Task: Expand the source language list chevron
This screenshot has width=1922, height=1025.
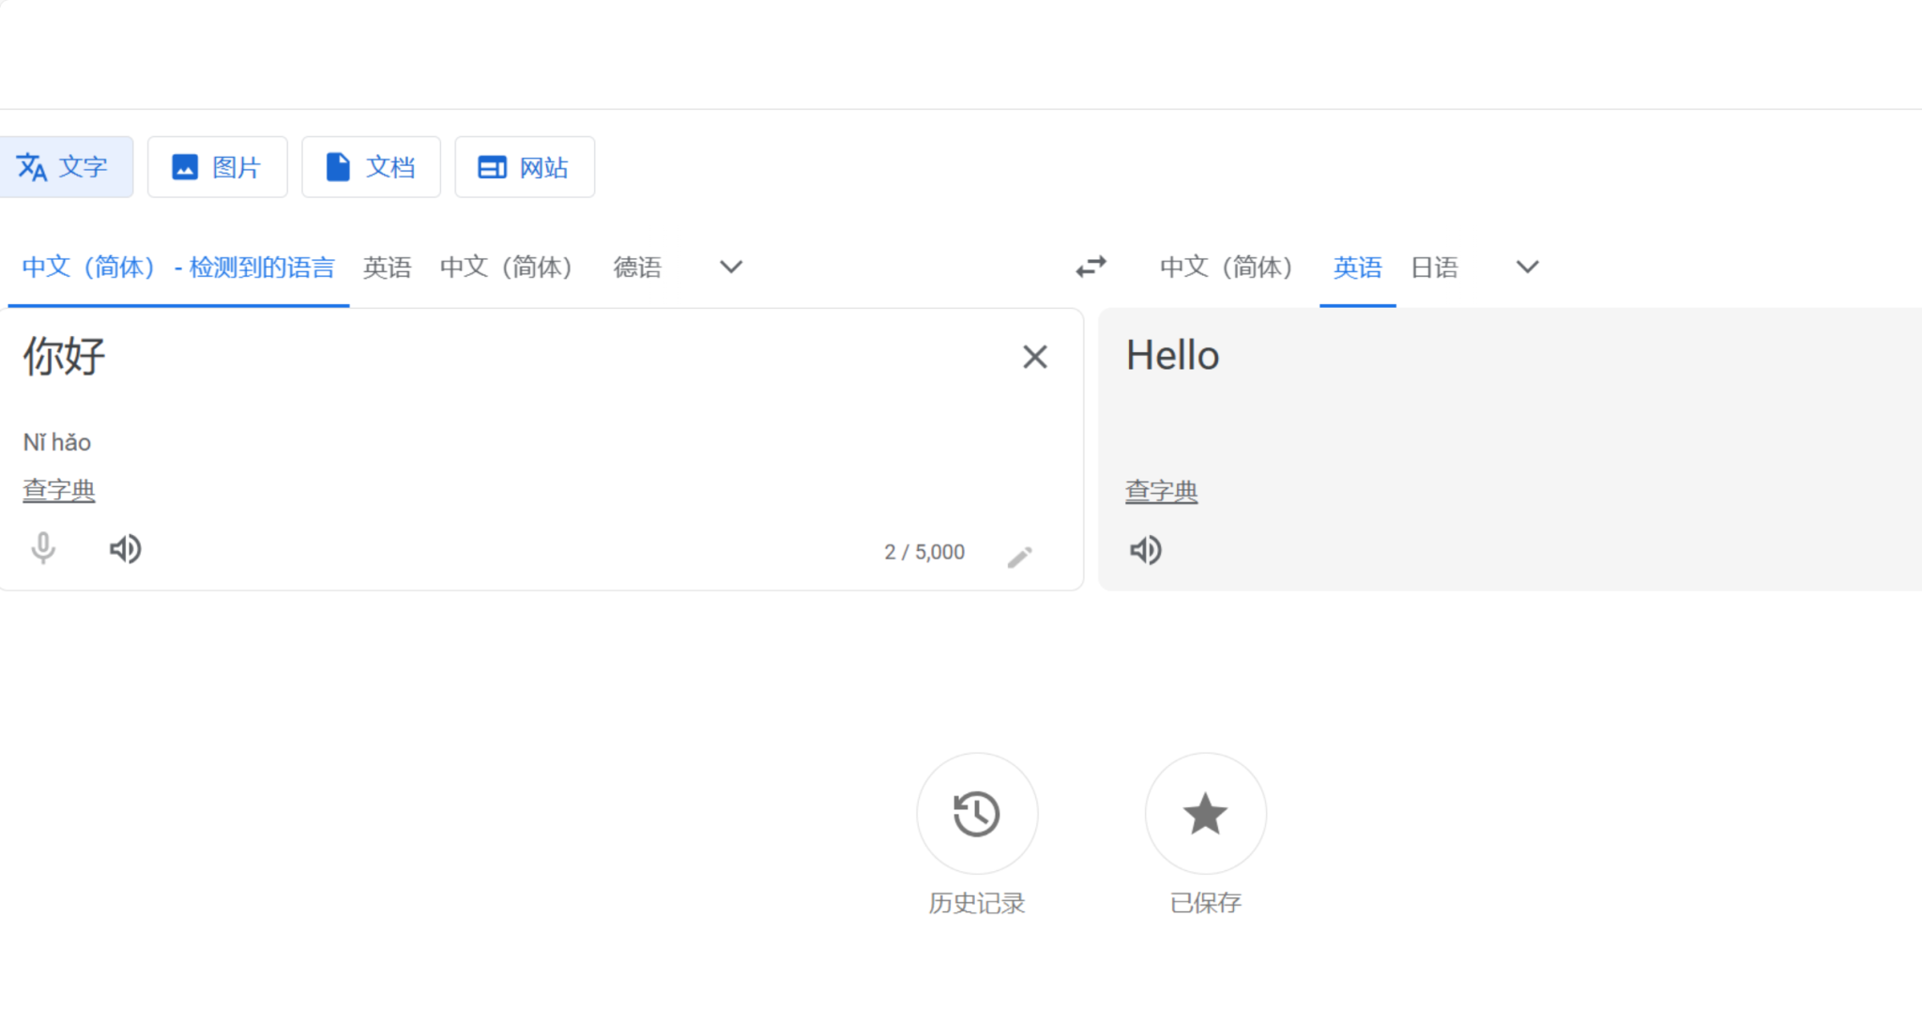Action: 731,268
